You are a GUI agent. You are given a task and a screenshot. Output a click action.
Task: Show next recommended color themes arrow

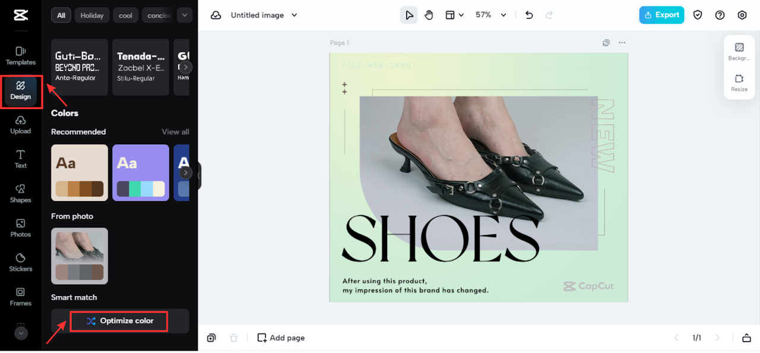click(186, 173)
